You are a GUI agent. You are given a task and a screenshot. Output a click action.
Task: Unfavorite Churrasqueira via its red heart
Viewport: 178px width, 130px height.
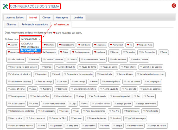(60, 45)
